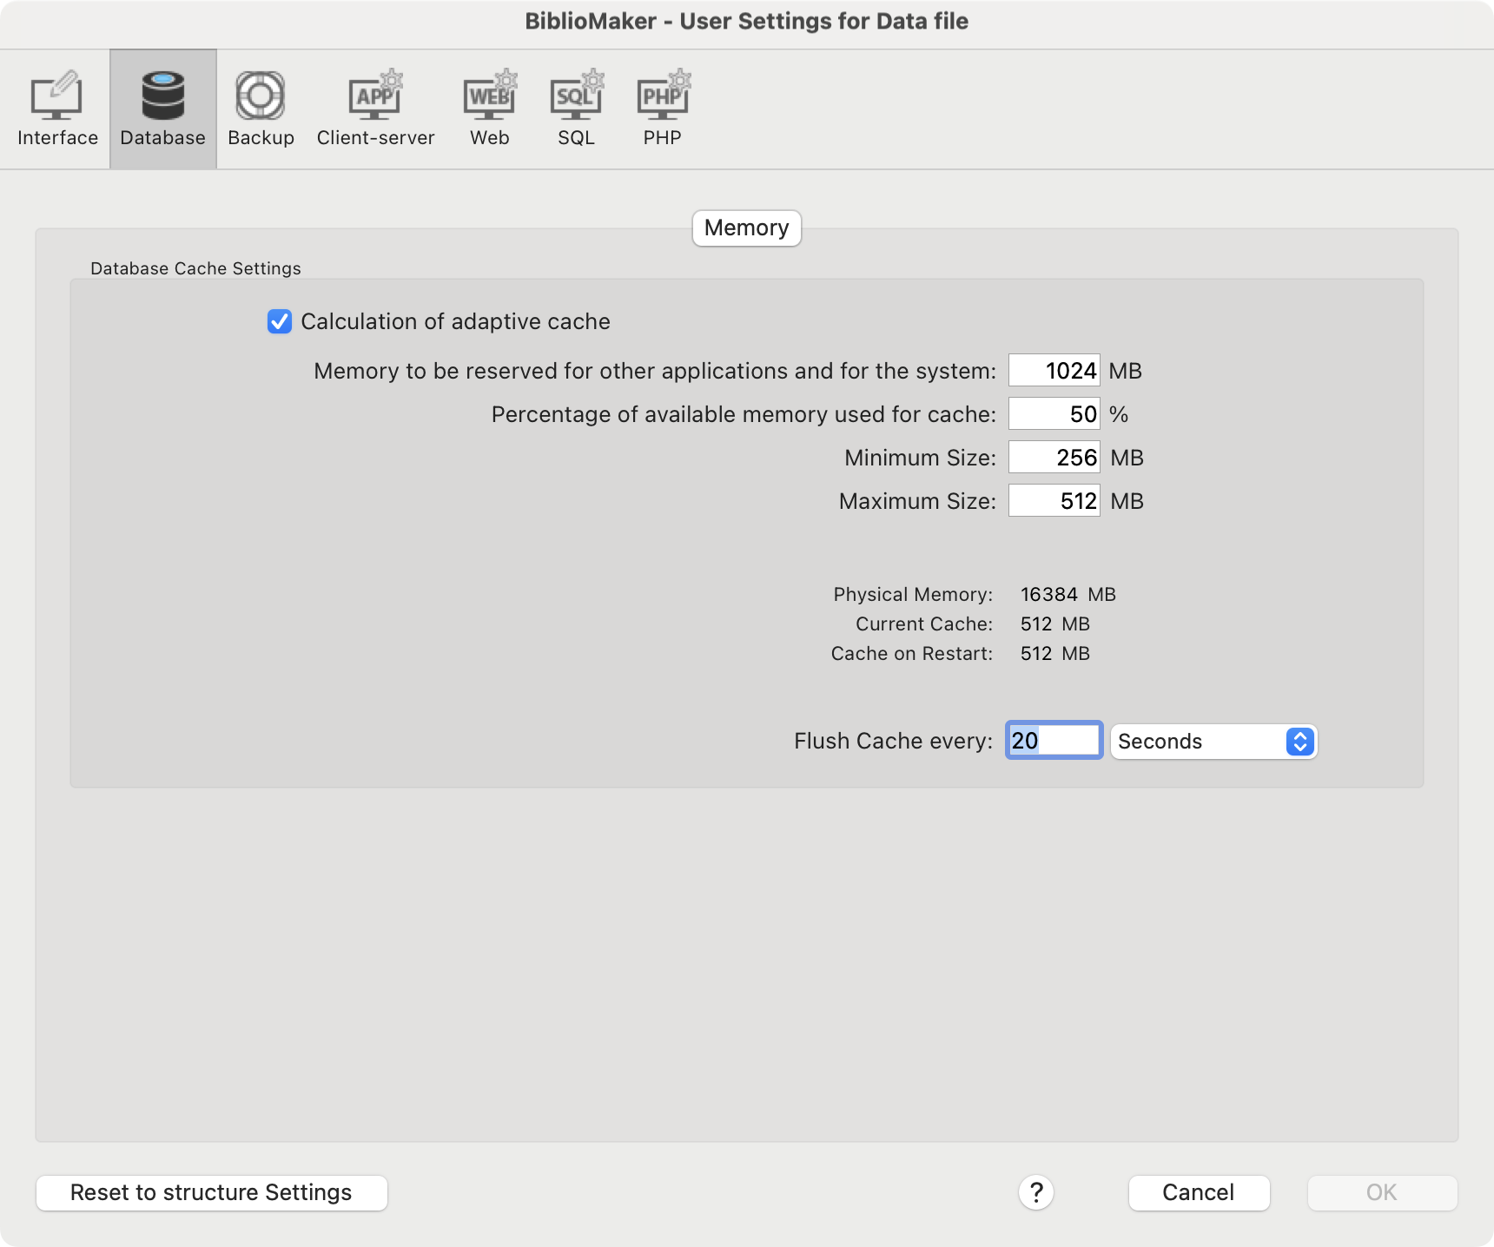This screenshot has width=1494, height=1247.
Task: Click the Cache on Restart label
Action: tap(911, 654)
